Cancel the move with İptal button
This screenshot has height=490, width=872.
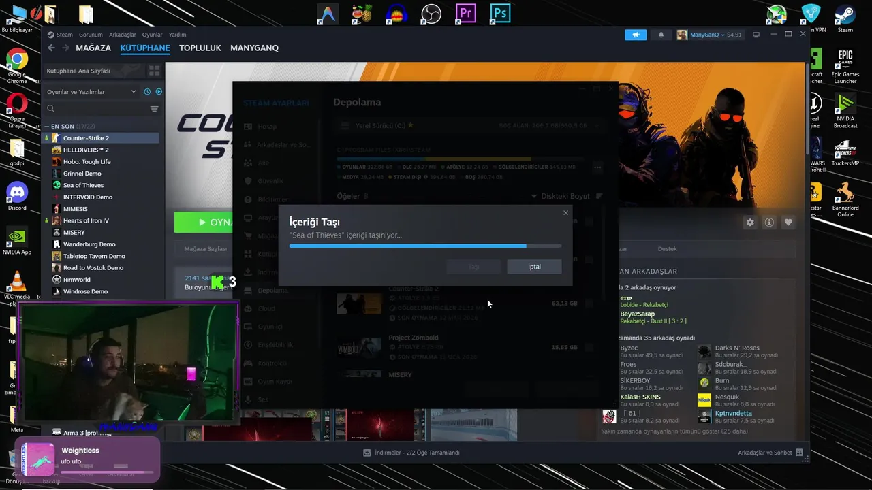tap(534, 267)
